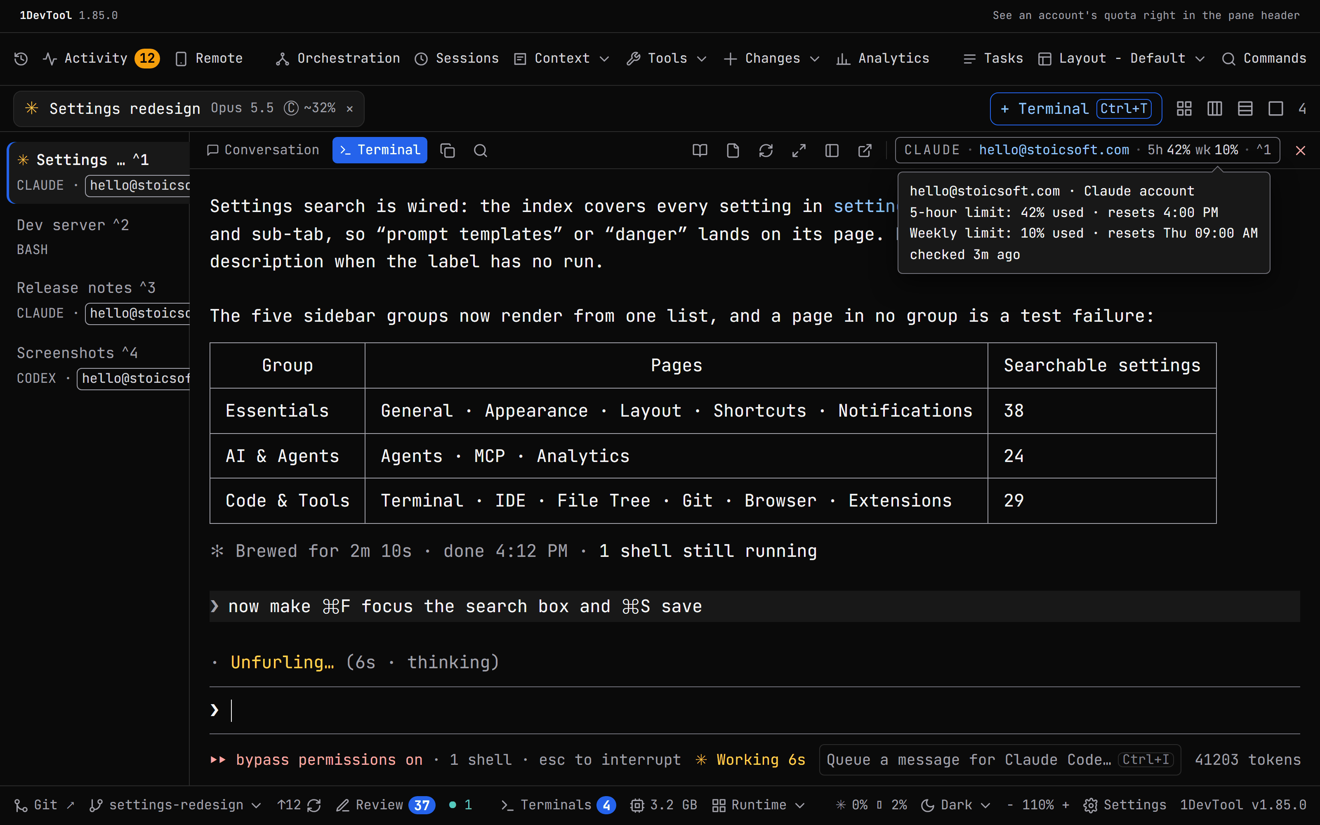The height and width of the screenshot is (825, 1320).
Task: Open the Sessions menu item
Action: [x=457, y=59]
